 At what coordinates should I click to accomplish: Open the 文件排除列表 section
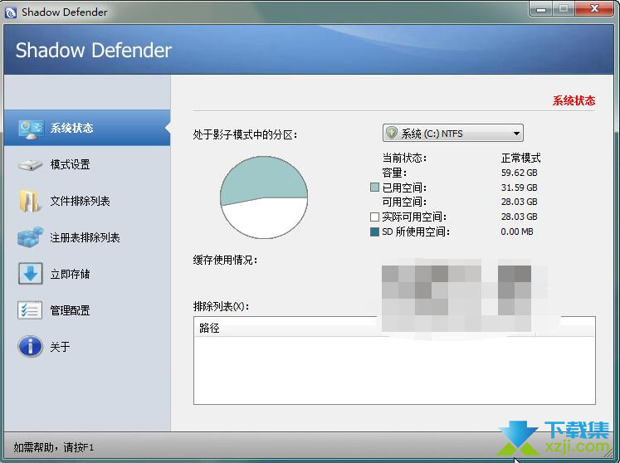(87, 201)
